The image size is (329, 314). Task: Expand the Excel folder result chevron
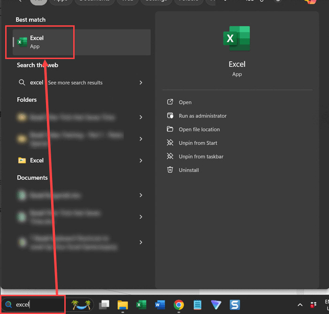coord(141,160)
